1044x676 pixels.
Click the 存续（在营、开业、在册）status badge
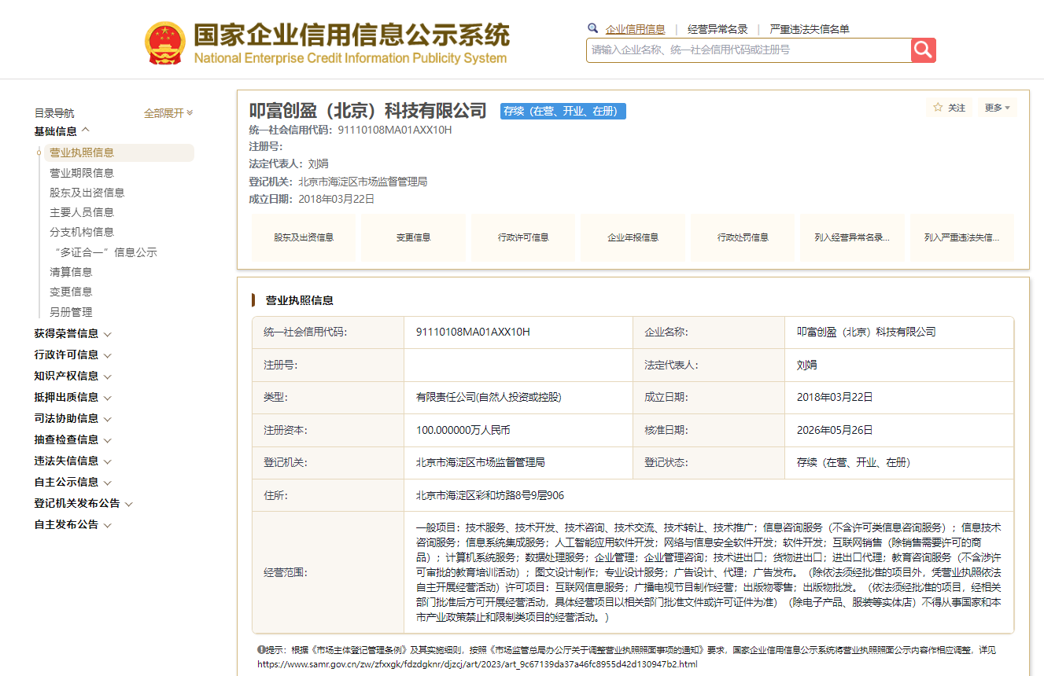click(x=563, y=111)
